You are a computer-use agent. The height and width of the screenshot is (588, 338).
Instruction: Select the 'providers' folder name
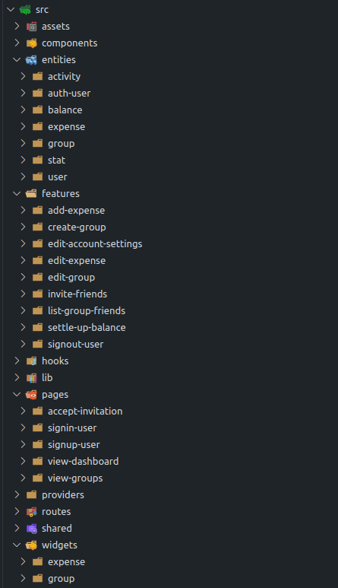63,495
